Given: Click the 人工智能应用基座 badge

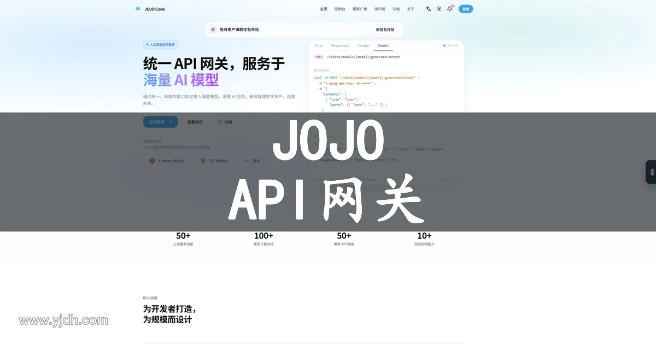Looking at the screenshot, I should (x=161, y=45).
